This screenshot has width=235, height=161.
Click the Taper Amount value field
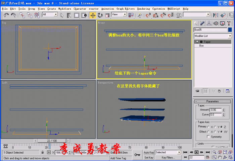(x=216, y=110)
